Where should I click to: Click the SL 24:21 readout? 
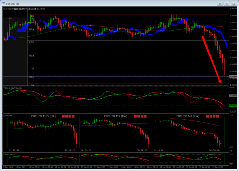(86, 150)
